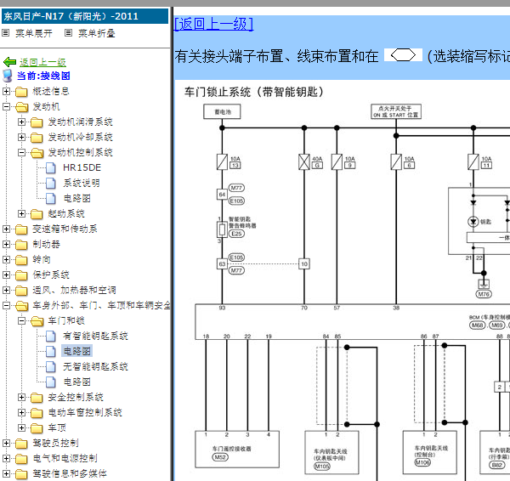Open 电路图 under 发动机控制系统
510x481 pixels.
pos(76,198)
